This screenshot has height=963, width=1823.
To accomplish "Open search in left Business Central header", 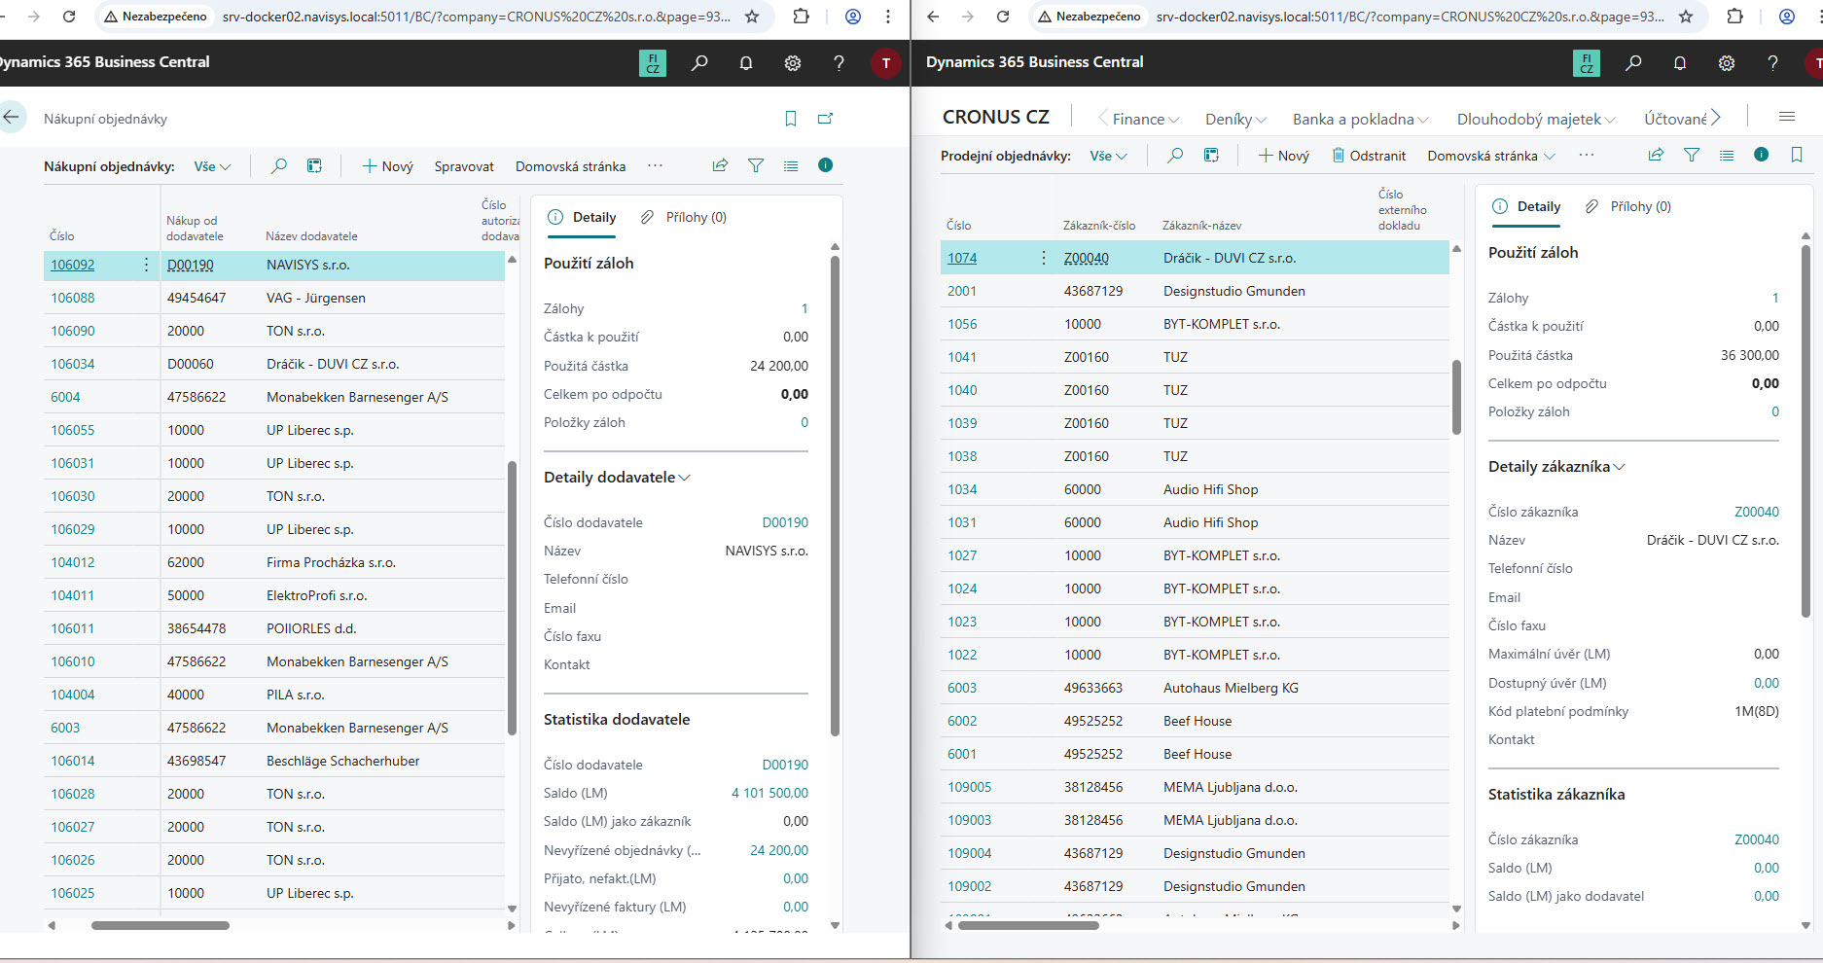I will [699, 63].
